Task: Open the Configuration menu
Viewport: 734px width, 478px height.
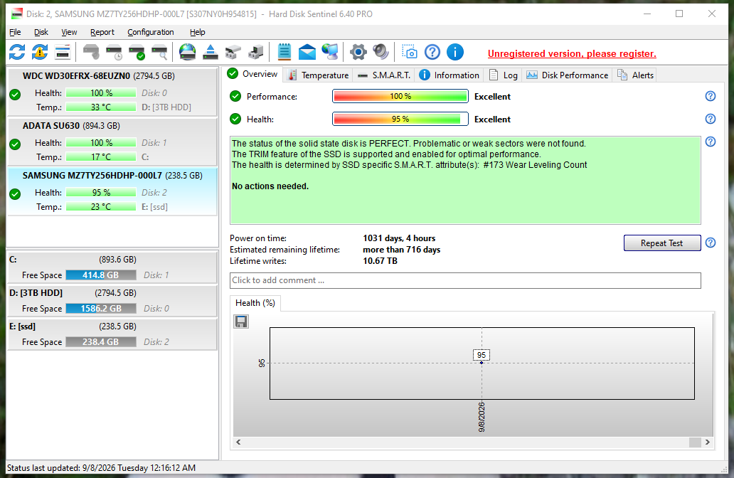Action: 151,32
